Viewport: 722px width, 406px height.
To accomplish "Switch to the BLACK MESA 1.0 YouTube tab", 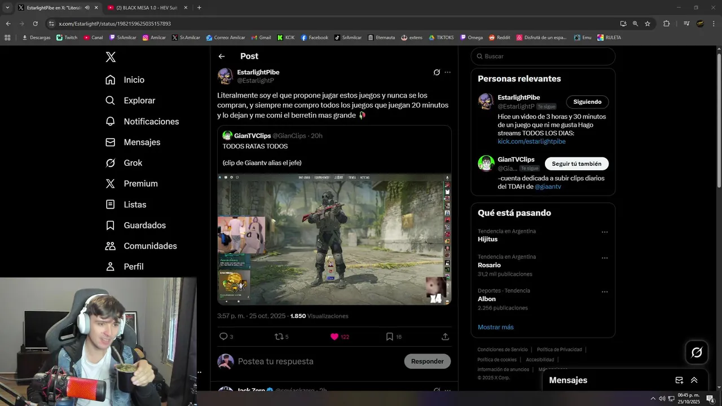I will click(x=148, y=7).
